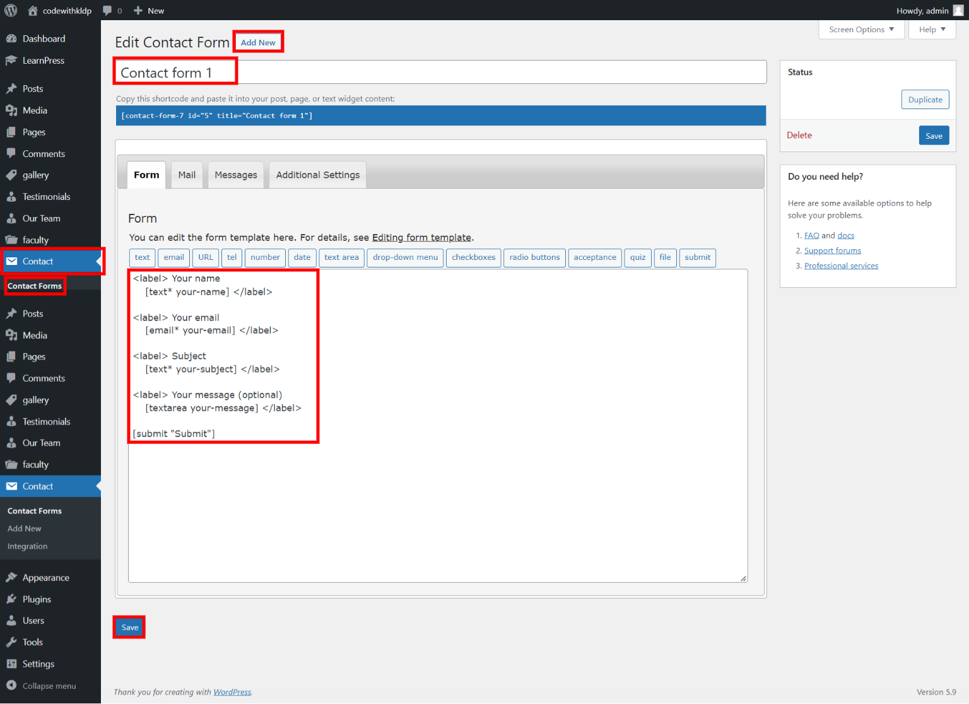Insert a checkboxes form tag

click(473, 257)
